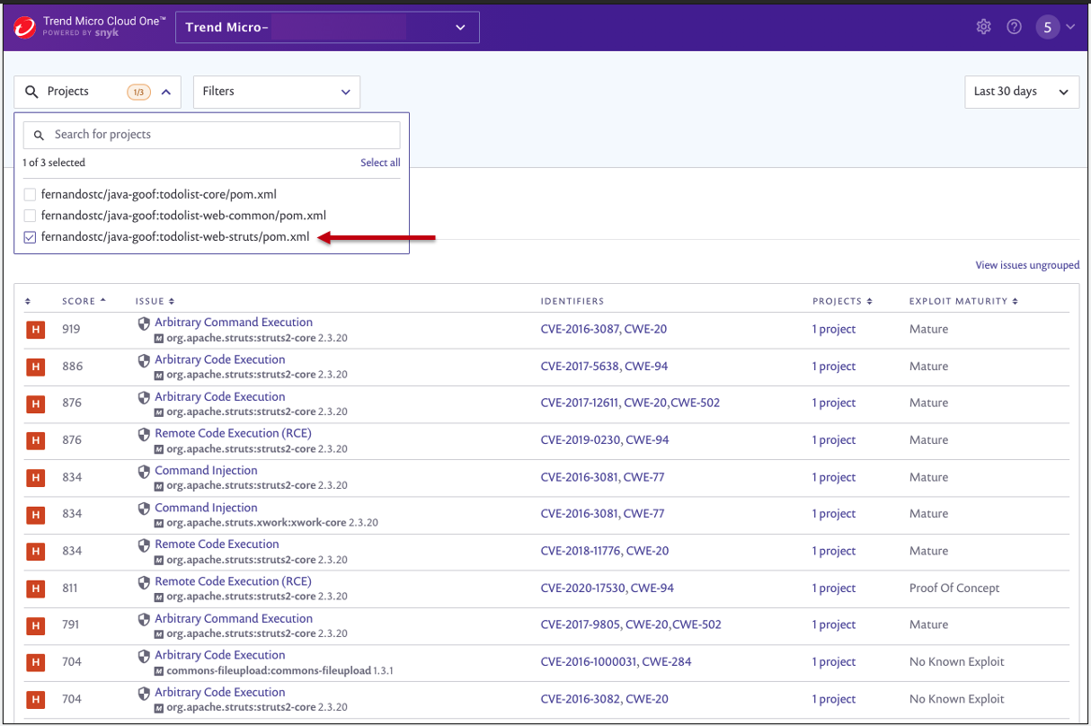Sort by Score column header

pos(84,301)
